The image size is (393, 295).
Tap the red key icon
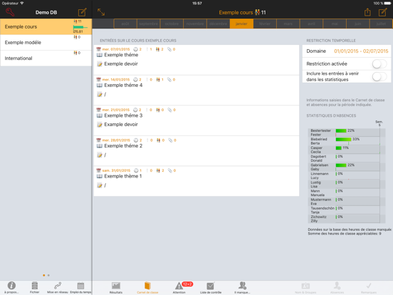coord(10,12)
